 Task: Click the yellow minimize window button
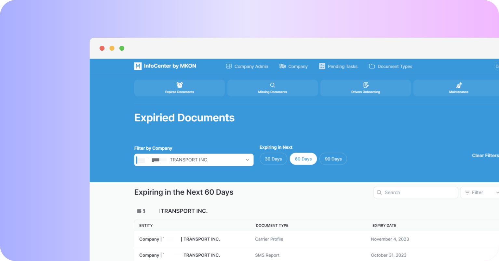click(x=112, y=48)
